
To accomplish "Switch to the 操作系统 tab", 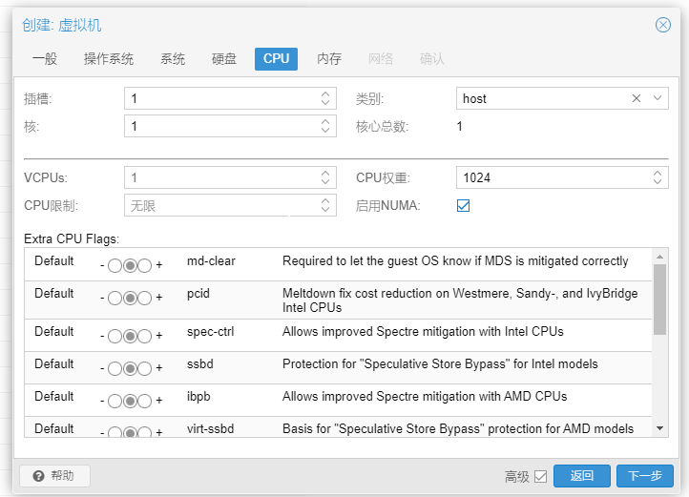I will [109, 59].
